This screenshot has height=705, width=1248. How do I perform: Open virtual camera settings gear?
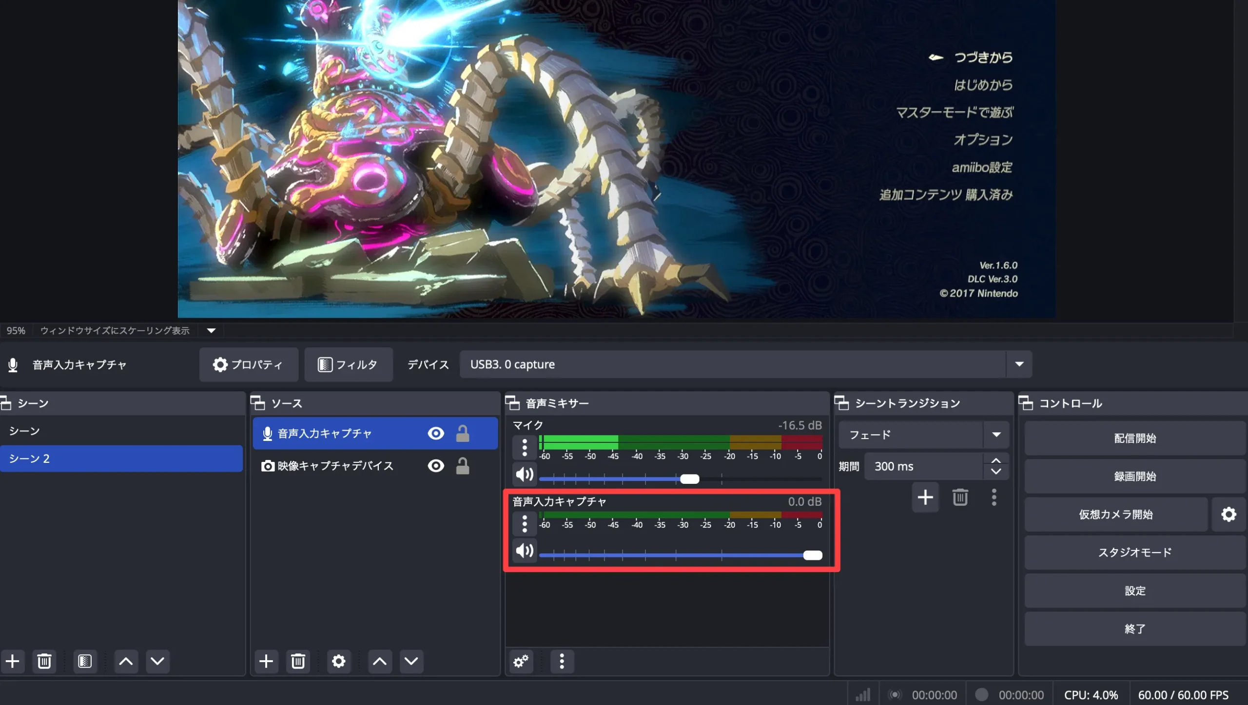tap(1228, 514)
